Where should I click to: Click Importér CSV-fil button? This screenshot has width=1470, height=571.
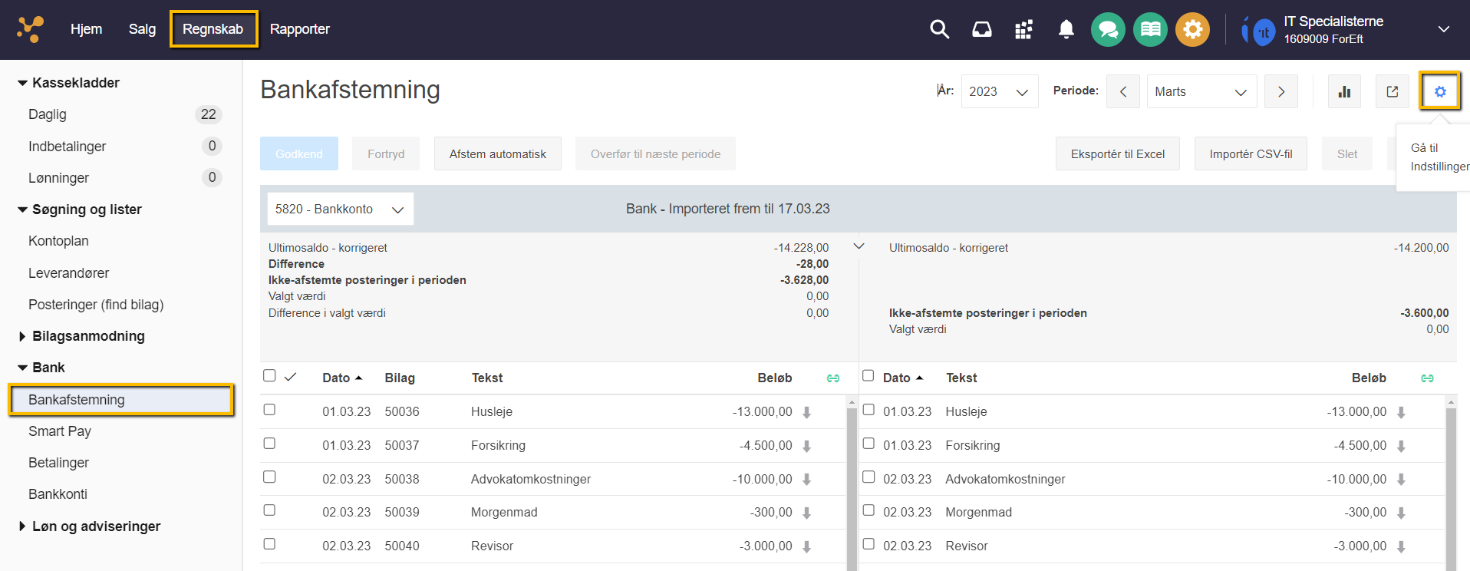(x=1251, y=153)
